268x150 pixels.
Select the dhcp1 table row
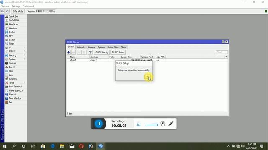tap(147, 60)
